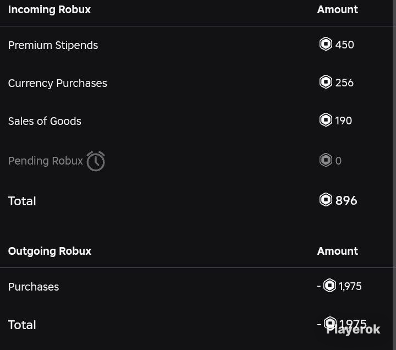Click the Robux icon beside 190
This screenshot has height=350, width=396.
326,120
